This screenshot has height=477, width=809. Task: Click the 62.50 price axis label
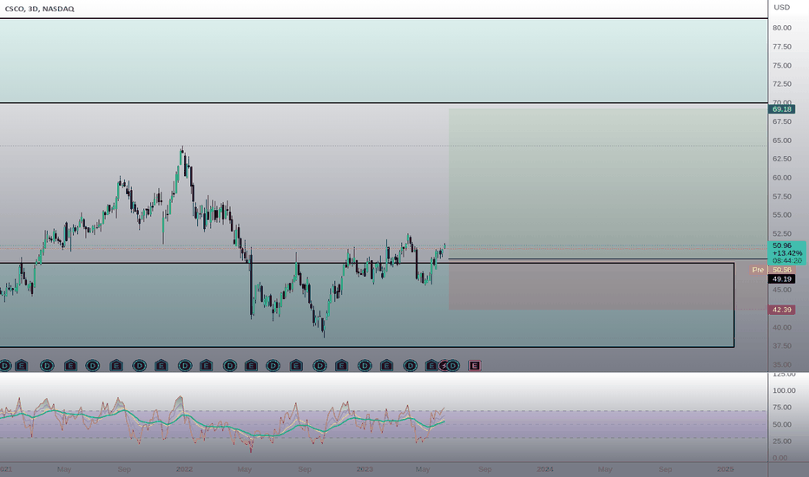coord(781,159)
